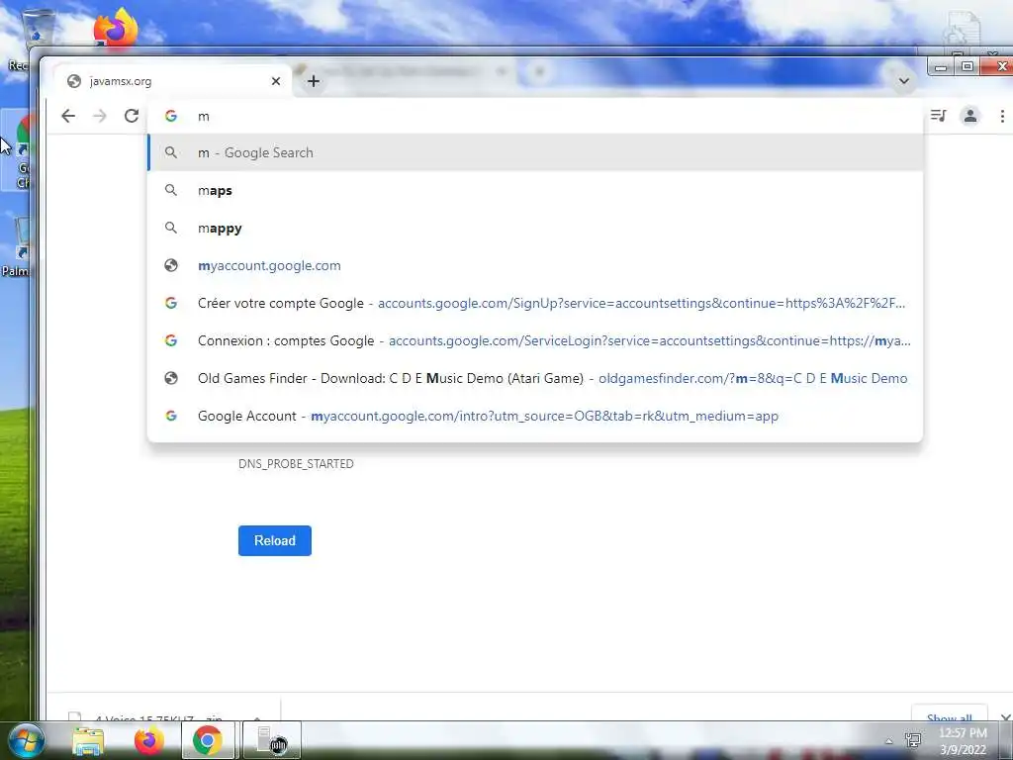Open the Palm emulator taskbar item
The image size is (1013, 760).
pos(271,740)
